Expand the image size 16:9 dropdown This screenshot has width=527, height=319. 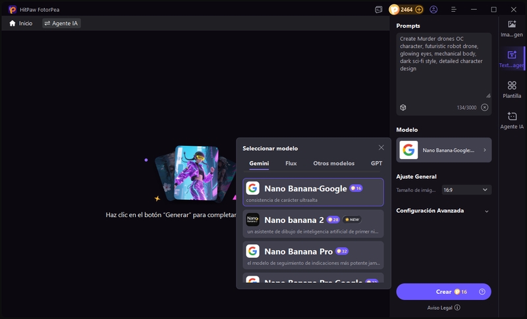[x=466, y=189]
